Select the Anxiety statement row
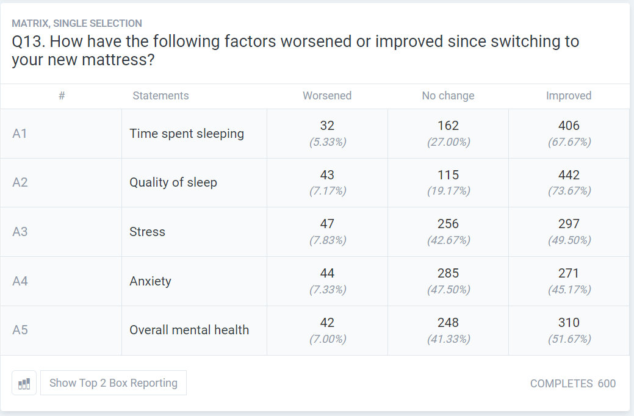Image resolution: width=634 pixels, height=416 pixels. [x=150, y=281]
